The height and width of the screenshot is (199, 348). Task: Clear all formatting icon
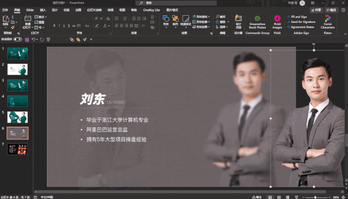tap(108, 18)
